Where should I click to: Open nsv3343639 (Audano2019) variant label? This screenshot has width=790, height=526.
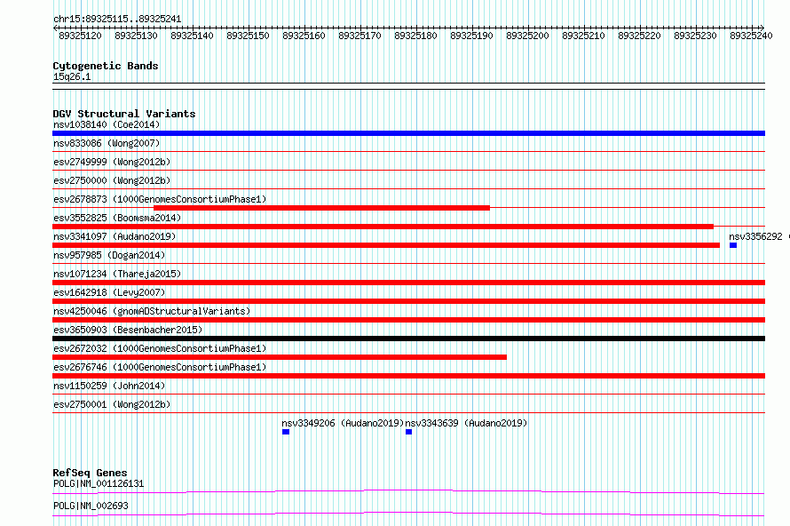(466, 423)
